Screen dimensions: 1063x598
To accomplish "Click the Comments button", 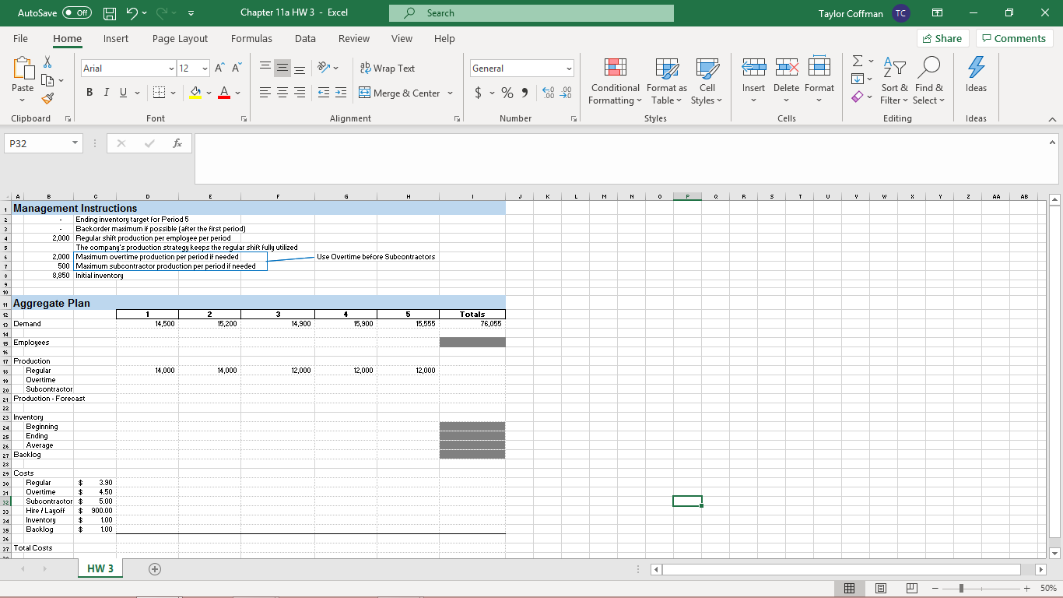I will (x=1014, y=37).
